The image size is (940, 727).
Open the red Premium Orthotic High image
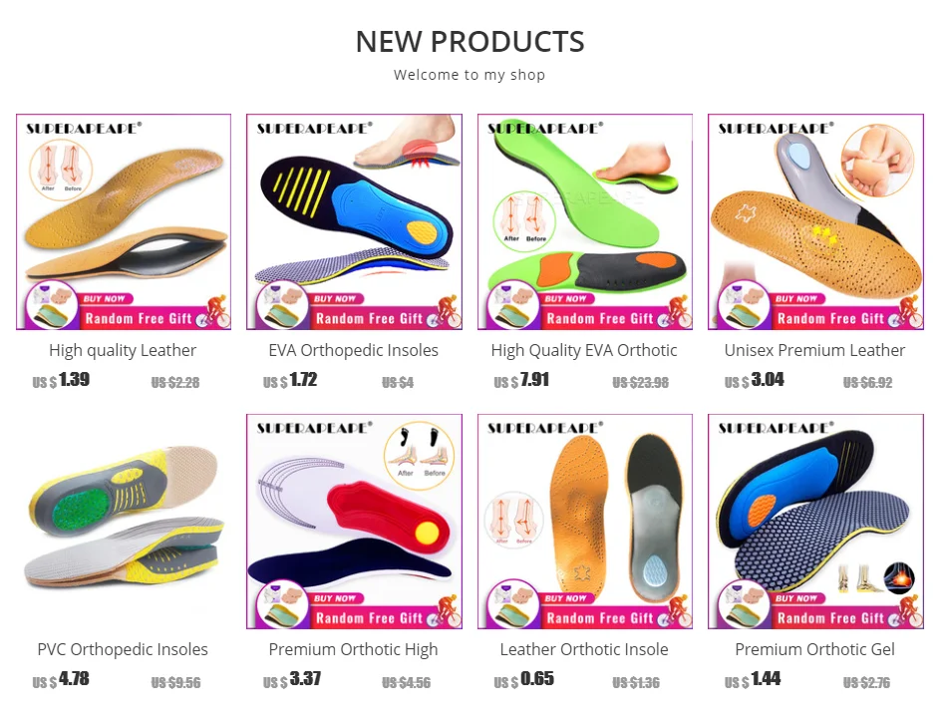coord(354,522)
